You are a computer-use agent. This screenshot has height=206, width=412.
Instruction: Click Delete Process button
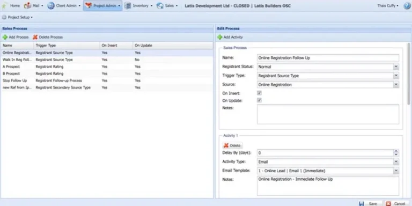(x=48, y=38)
